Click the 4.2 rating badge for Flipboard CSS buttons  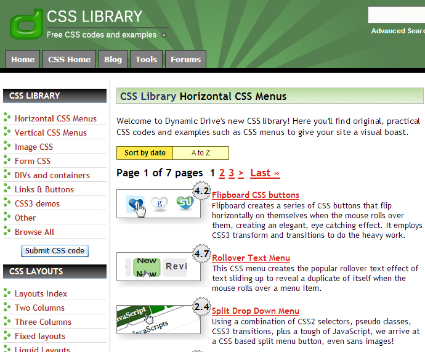click(x=201, y=191)
